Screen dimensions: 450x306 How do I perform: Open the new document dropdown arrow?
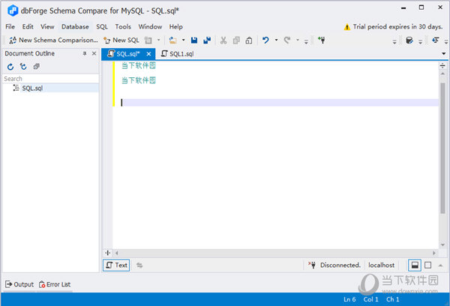pos(158,40)
